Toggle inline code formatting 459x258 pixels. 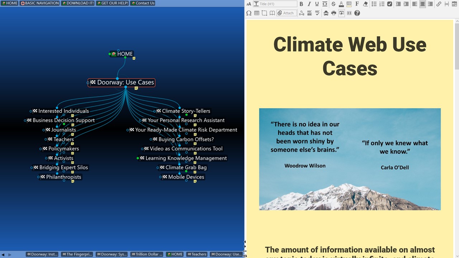click(x=325, y=4)
